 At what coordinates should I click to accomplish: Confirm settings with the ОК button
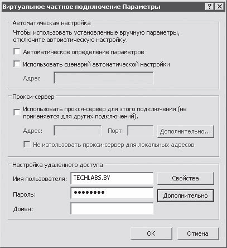coord(151,233)
